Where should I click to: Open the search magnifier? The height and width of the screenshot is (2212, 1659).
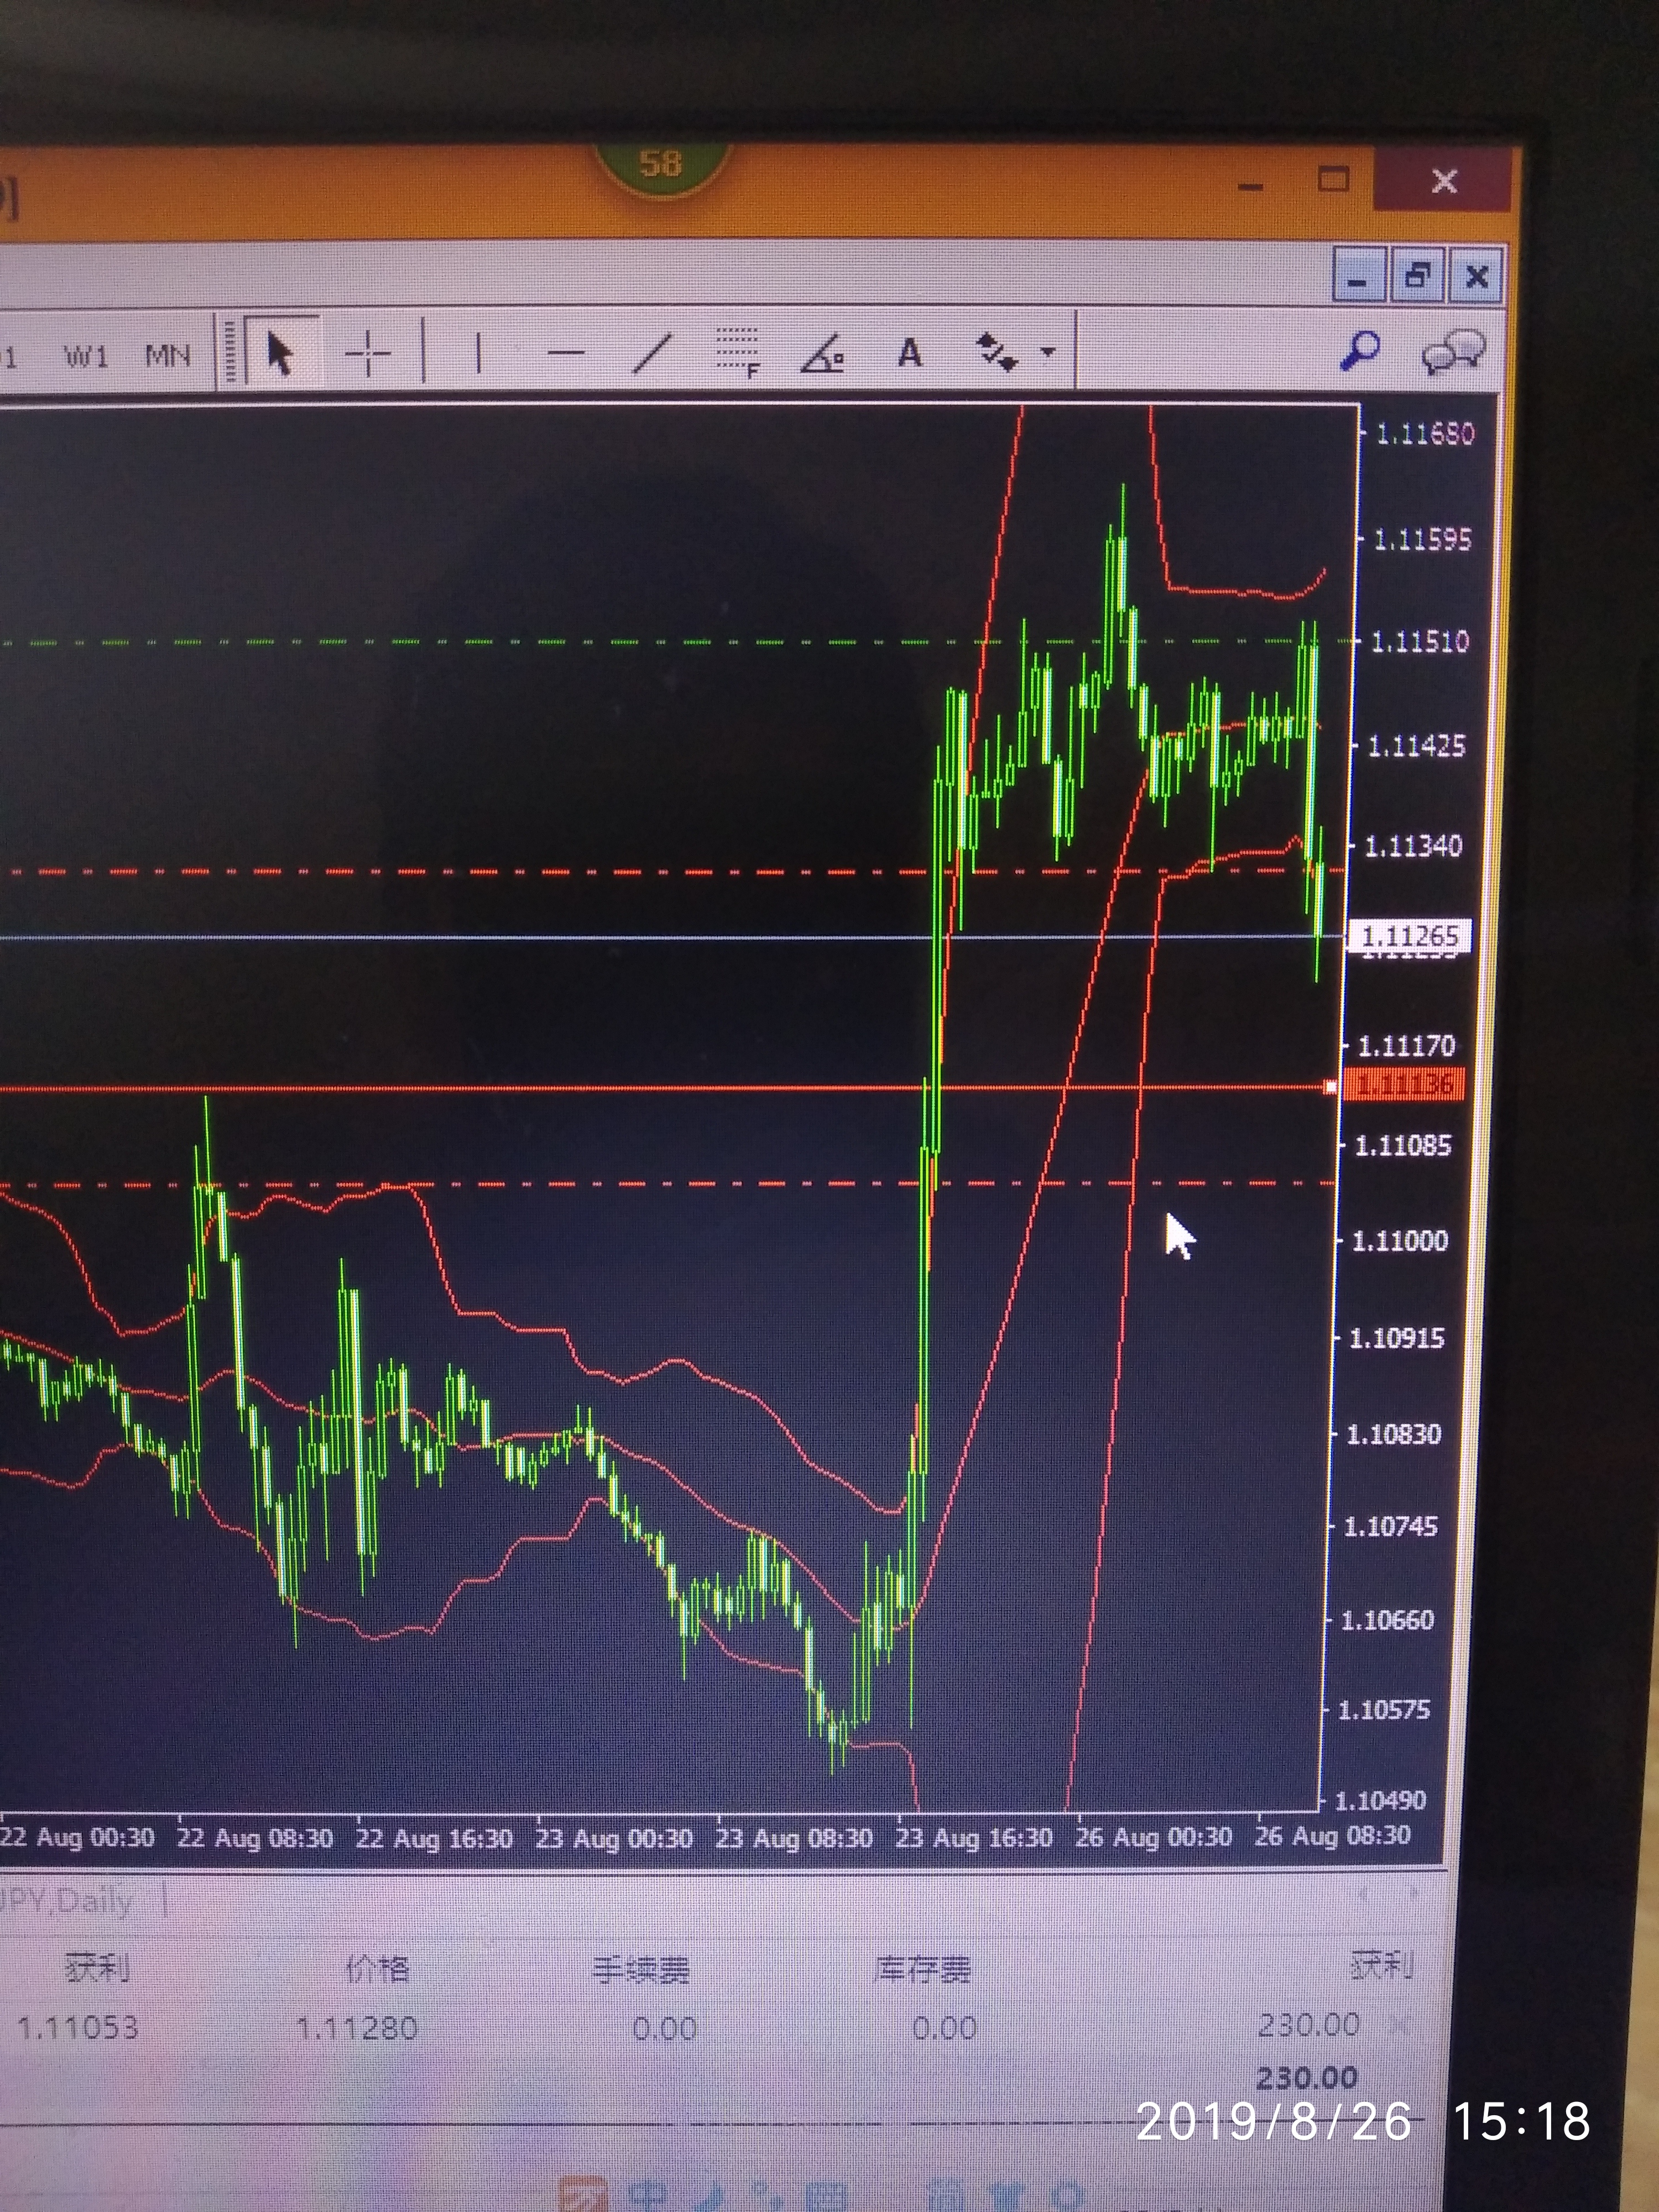point(1360,351)
